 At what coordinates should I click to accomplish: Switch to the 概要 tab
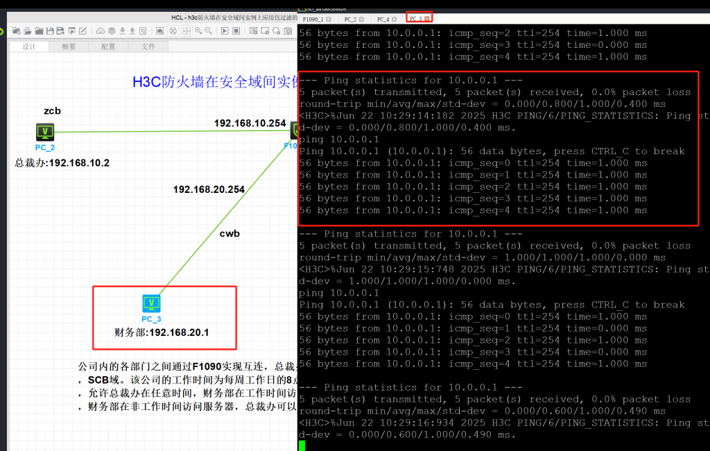pos(69,46)
